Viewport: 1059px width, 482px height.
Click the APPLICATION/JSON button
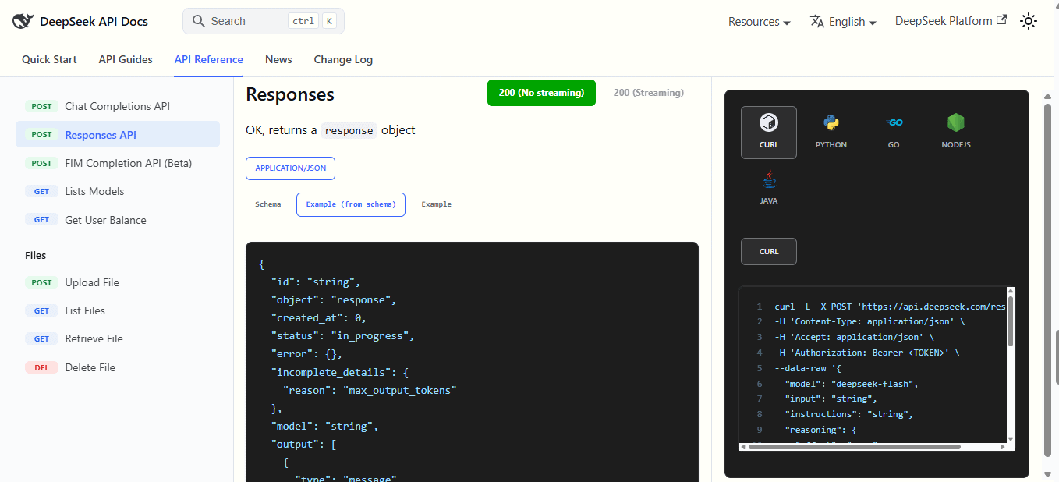pyautogui.click(x=290, y=168)
